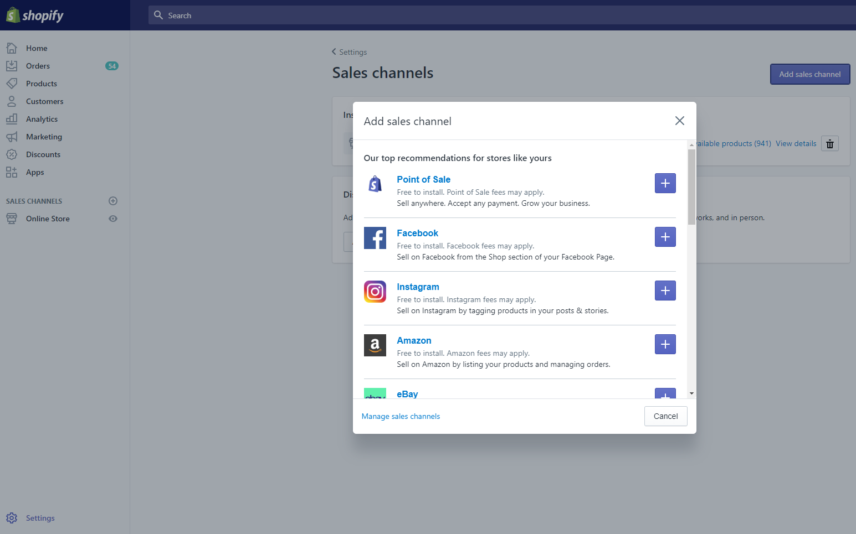The image size is (856, 534).
Task: Click the dialog scrollbar thumb
Action: click(691, 186)
